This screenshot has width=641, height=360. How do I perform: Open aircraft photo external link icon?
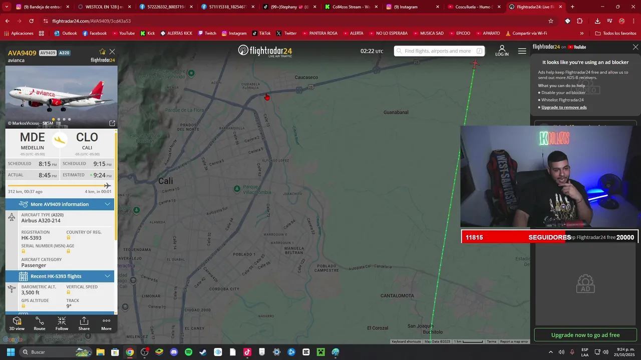click(x=112, y=123)
